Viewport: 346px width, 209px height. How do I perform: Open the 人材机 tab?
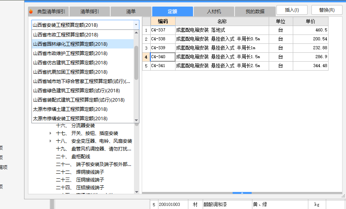(214, 12)
